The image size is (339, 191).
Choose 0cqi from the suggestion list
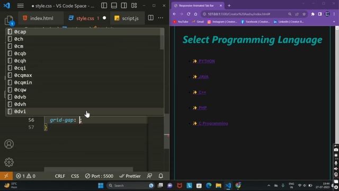point(85,68)
